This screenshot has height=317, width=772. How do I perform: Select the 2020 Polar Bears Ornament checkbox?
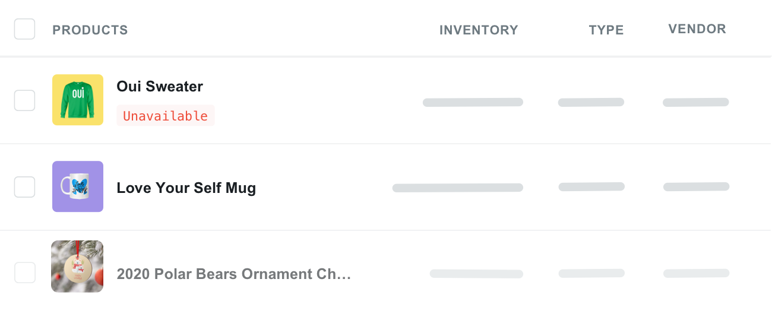(25, 273)
